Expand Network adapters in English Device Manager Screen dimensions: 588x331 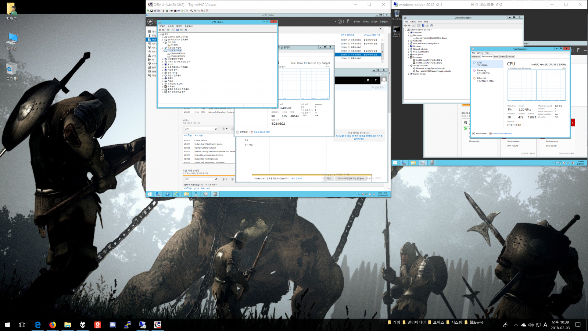tap(409, 49)
